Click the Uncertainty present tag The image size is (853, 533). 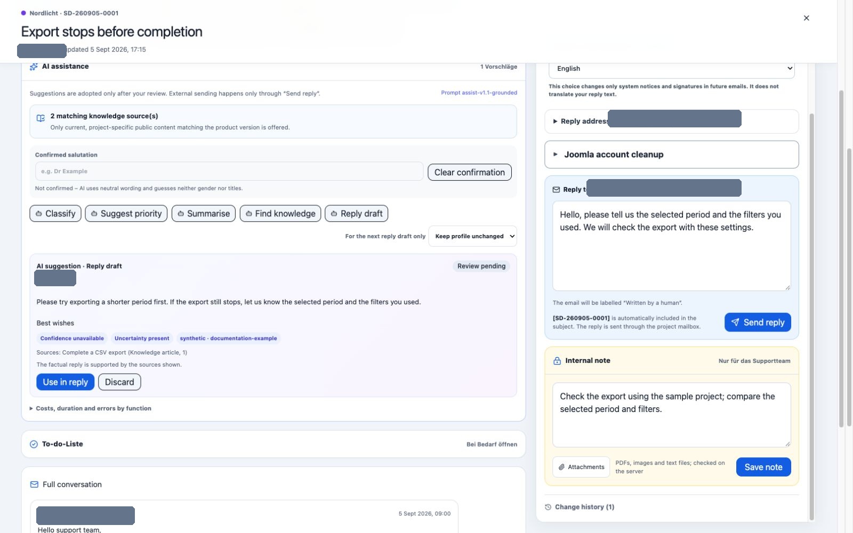[142, 338]
